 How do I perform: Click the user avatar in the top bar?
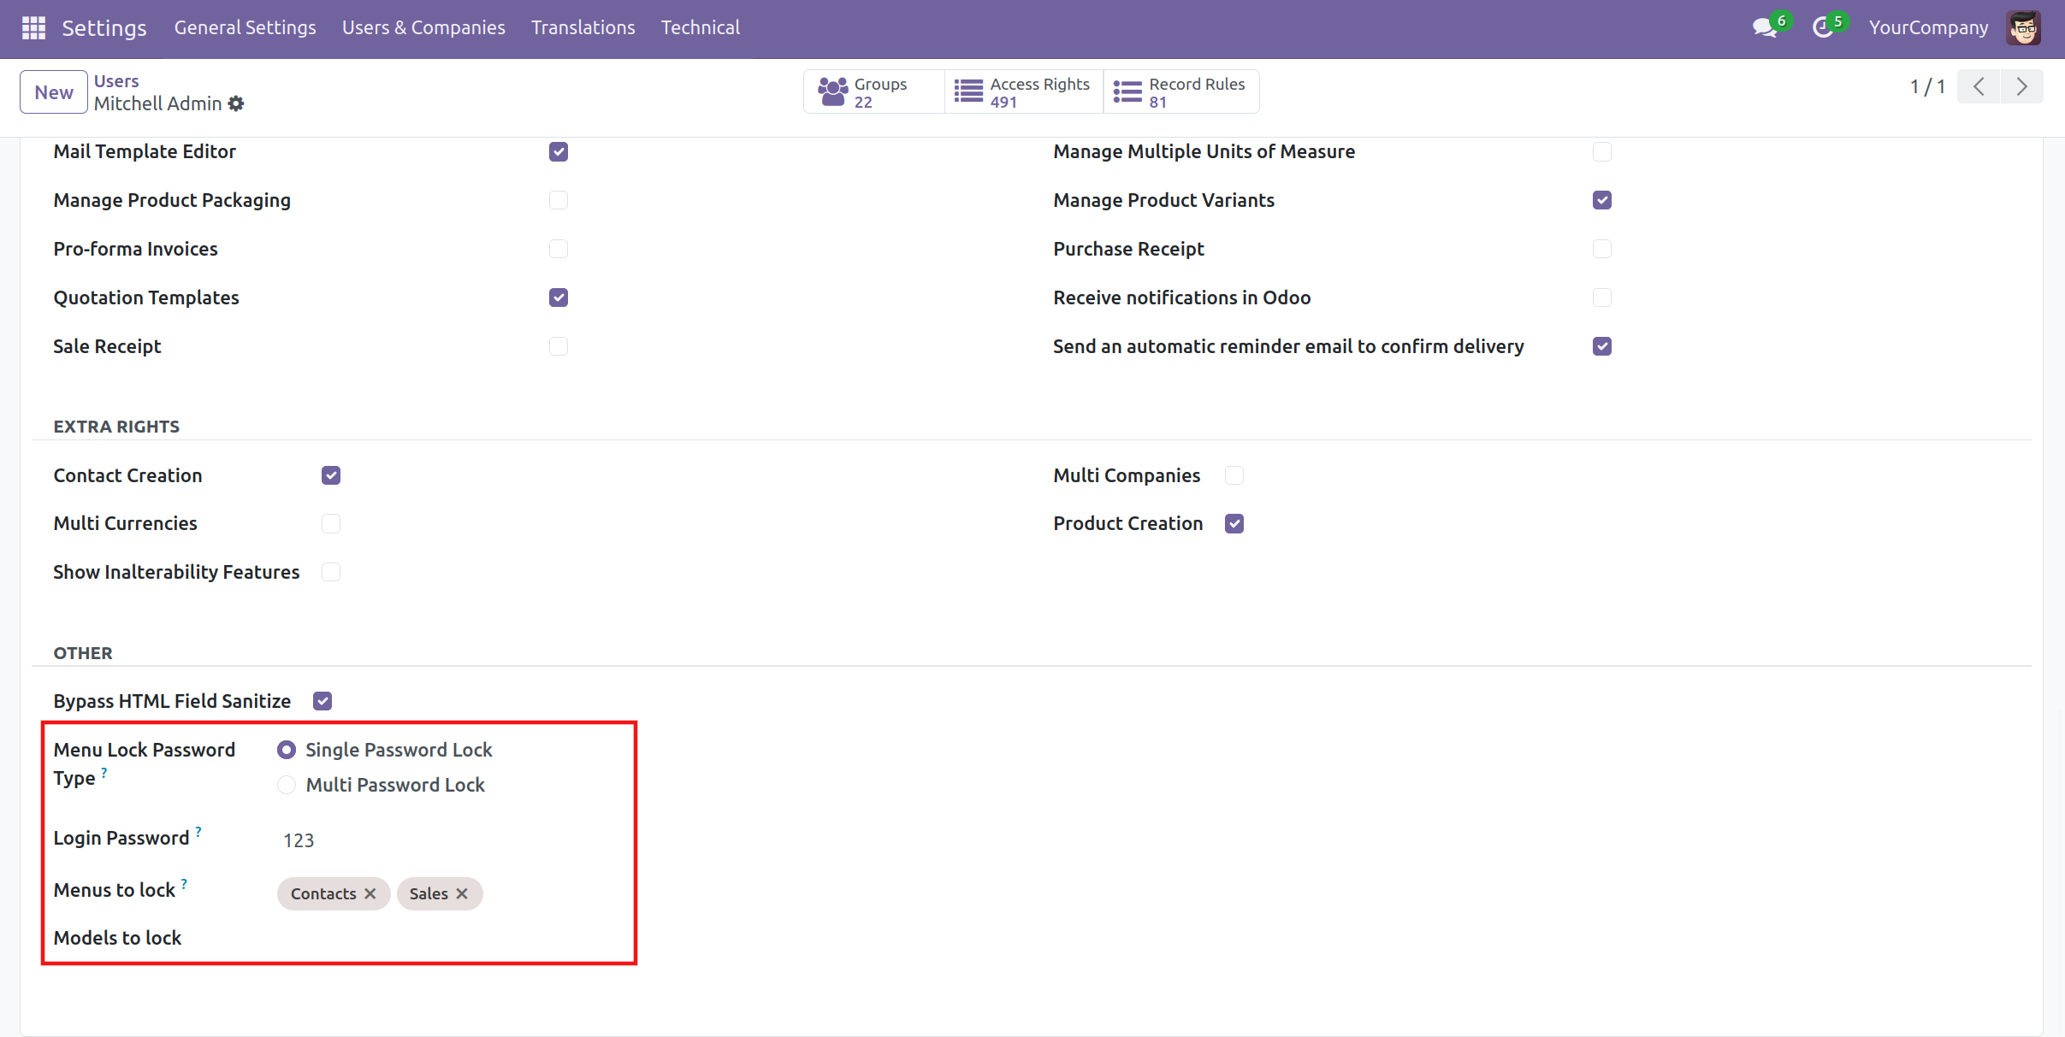pos(2024,27)
